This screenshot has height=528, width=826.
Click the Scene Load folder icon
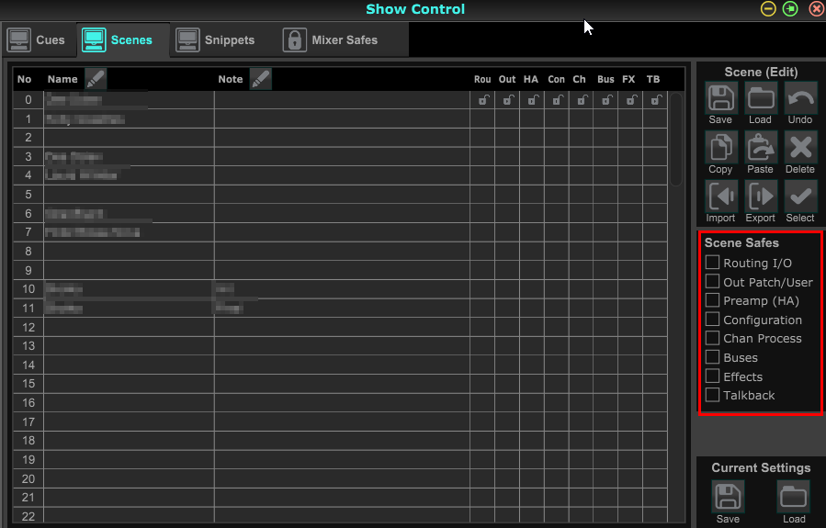coord(760,98)
